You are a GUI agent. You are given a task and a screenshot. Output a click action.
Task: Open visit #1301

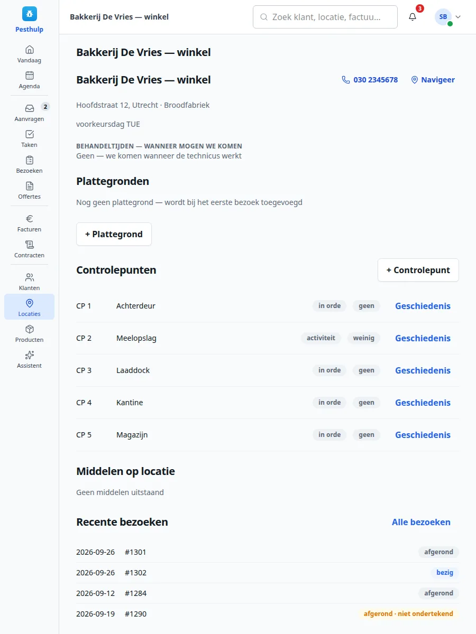pyautogui.click(x=268, y=552)
